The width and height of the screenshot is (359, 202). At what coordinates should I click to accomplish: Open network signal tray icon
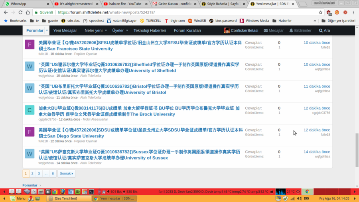coord(292,198)
